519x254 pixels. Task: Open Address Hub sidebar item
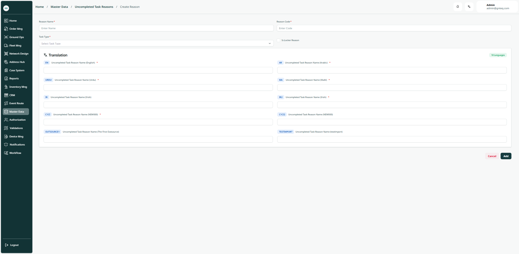[17, 62]
